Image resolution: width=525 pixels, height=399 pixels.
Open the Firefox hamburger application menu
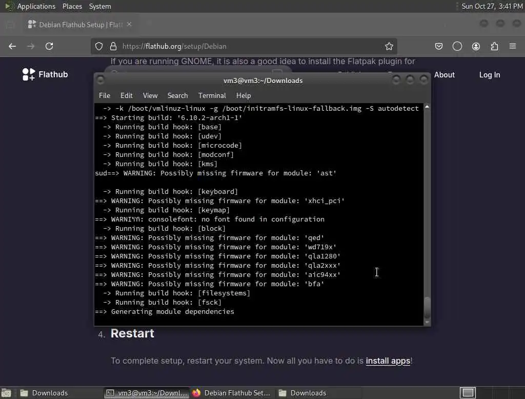[513, 46]
